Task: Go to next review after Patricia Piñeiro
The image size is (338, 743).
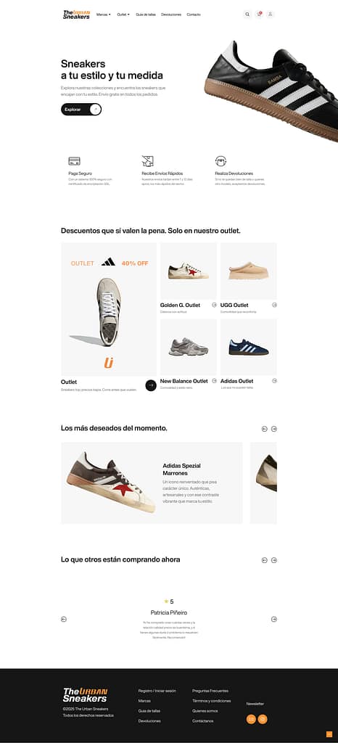Action: pos(274,620)
